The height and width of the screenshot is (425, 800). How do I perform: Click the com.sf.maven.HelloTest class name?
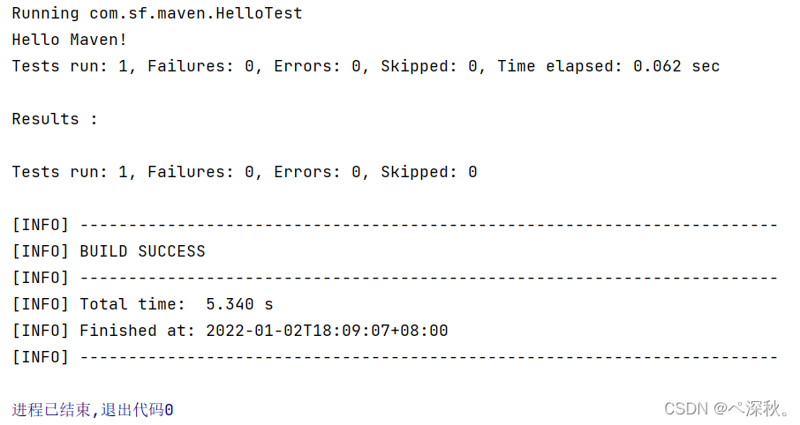[x=195, y=13]
